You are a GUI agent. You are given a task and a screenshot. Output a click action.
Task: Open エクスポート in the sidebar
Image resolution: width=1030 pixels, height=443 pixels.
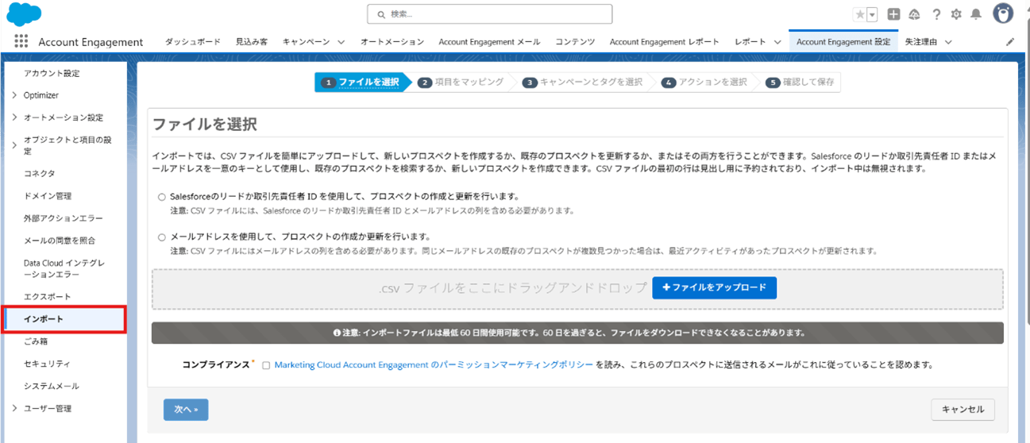[x=47, y=296]
